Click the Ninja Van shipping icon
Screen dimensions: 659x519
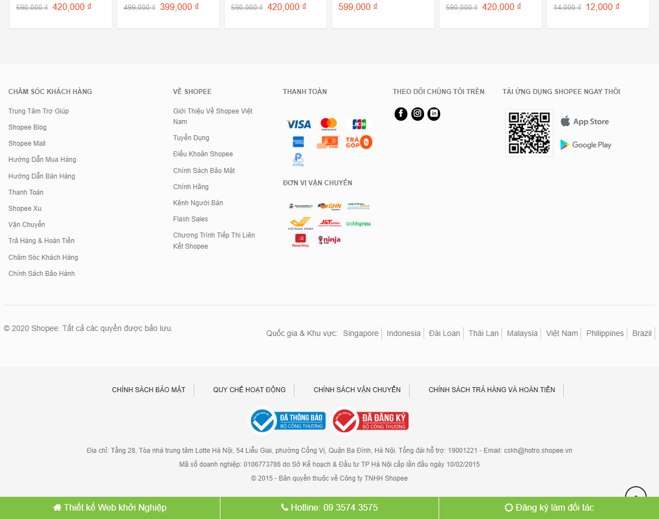coord(328,239)
